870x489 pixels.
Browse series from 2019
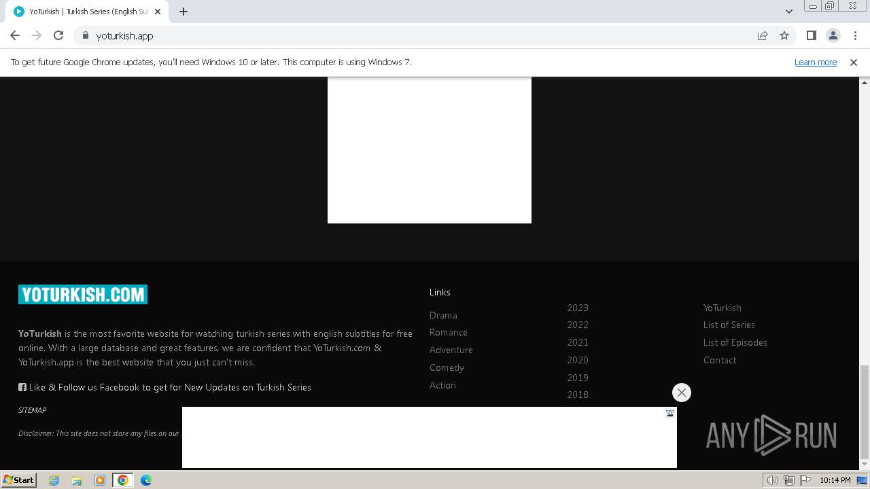point(578,378)
